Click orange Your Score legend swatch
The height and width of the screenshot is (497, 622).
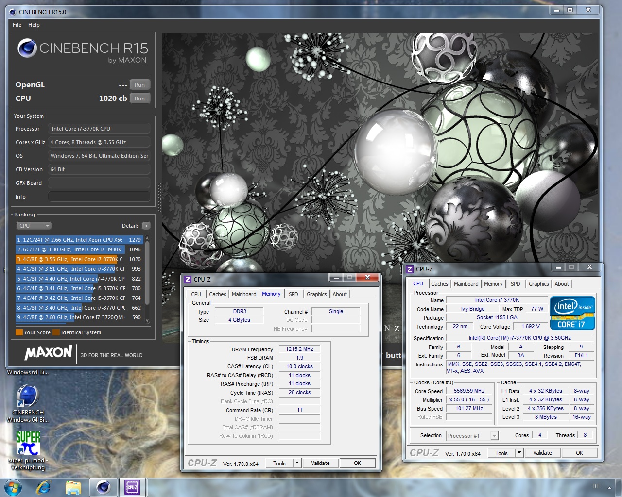tap(19, 332)
